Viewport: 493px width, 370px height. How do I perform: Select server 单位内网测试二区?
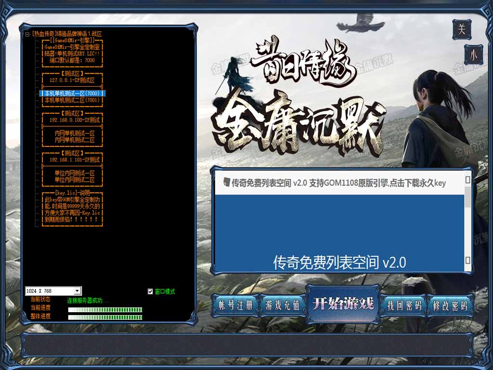(x=75, y=180)
